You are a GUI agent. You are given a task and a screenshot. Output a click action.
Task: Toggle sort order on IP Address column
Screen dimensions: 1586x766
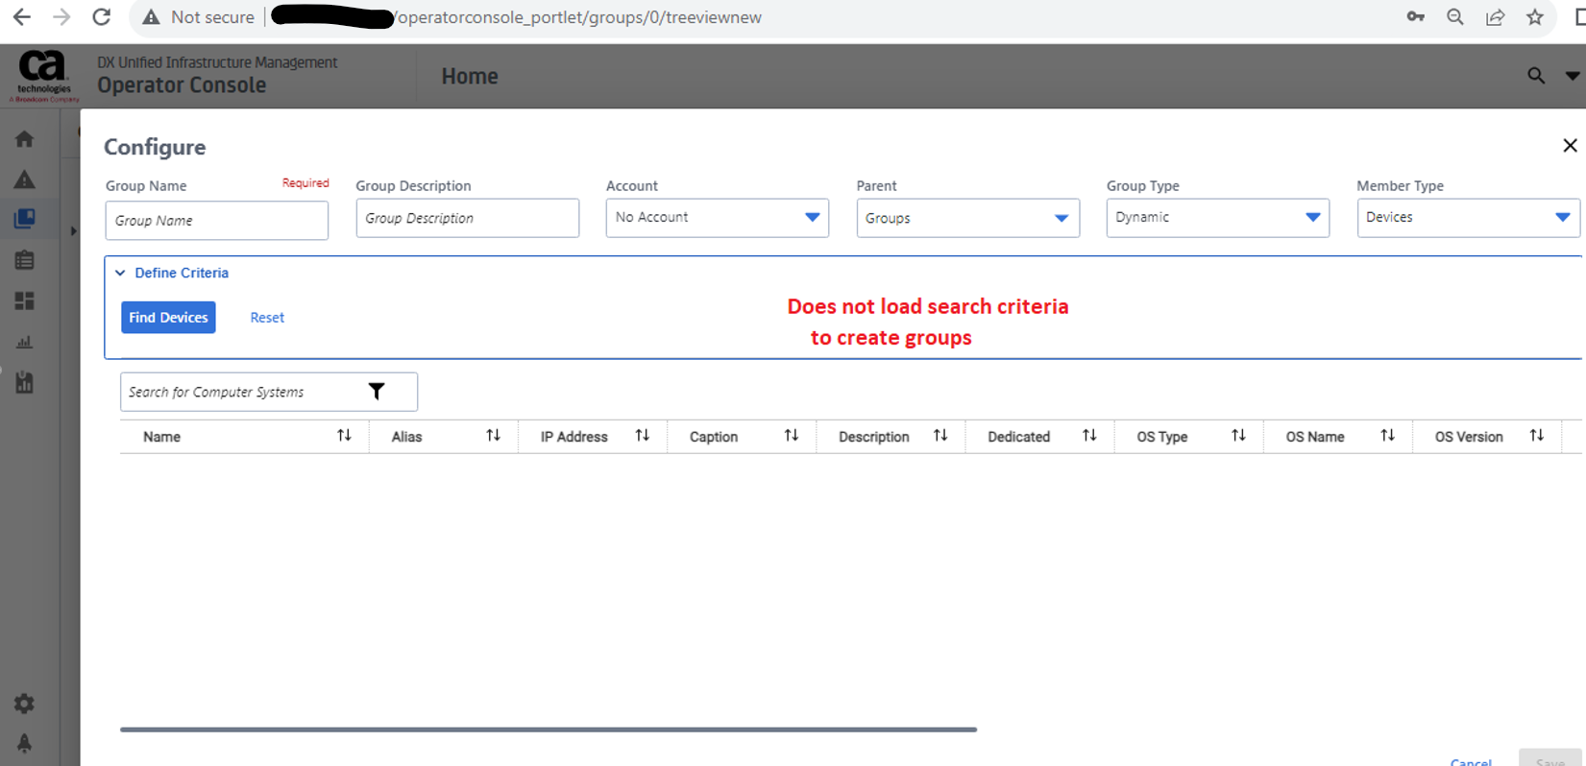coord(642,436)
